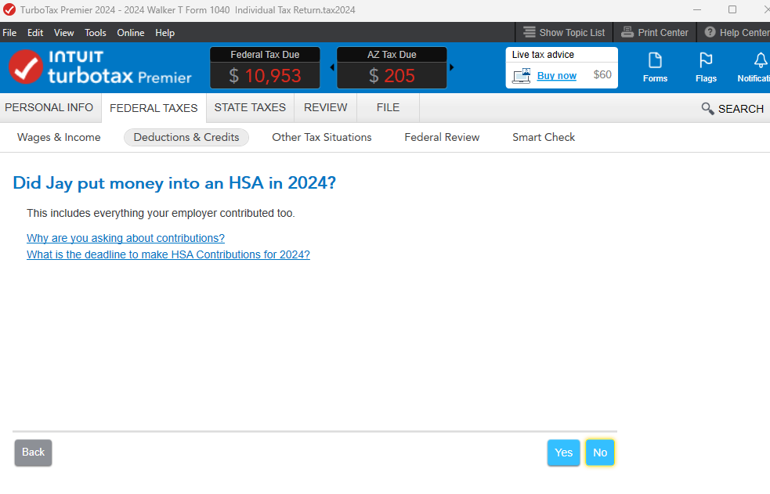Open the Edit menu

pyautogui.click(x=35, y=32)
